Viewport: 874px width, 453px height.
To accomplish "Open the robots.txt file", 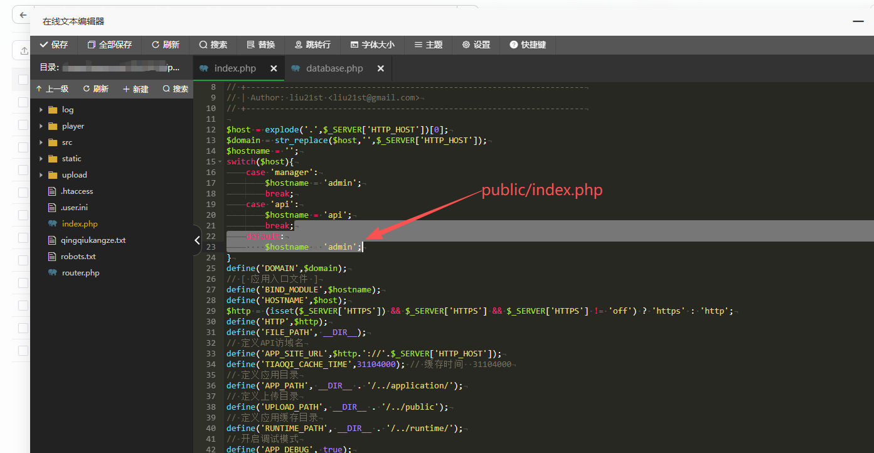I will point(78,257).
